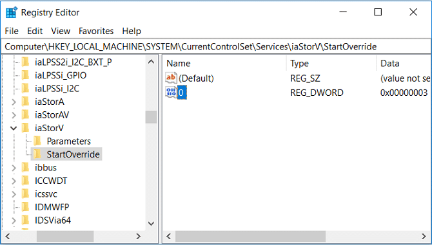Select the iaLPSSi_GPIO folder icon

click(25, 75)
